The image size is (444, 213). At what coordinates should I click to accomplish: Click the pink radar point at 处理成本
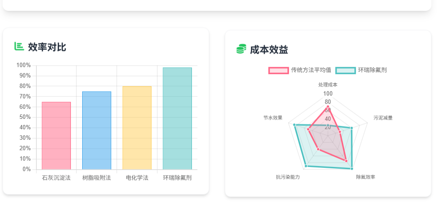(328, 106)
